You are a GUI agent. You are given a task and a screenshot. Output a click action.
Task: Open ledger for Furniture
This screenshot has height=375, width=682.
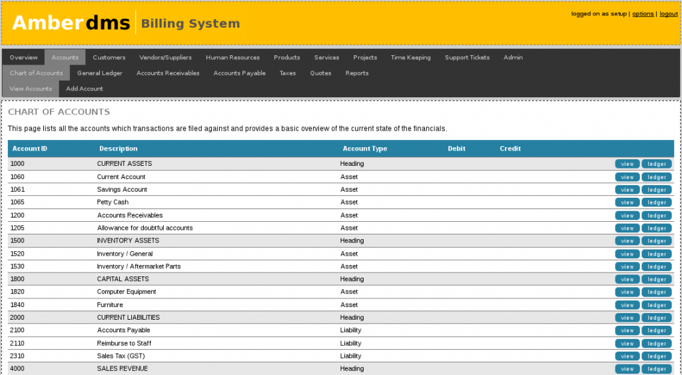point(657,304)
